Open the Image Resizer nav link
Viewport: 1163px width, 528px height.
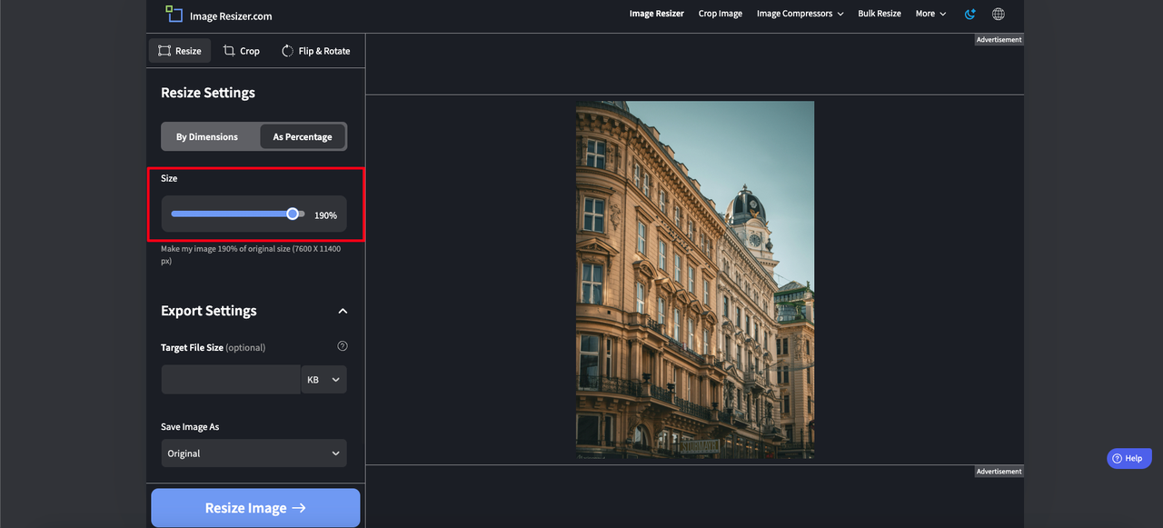(657, 14)
